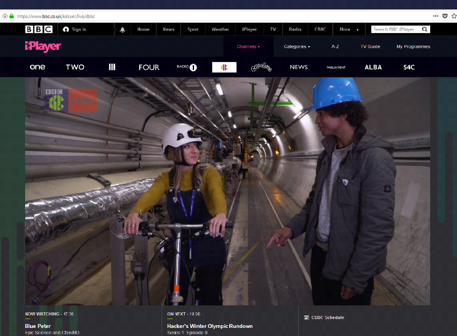This screenshot has width=457, height=336.
Task: Click the iPlayer logo
Action: [43, 47]
